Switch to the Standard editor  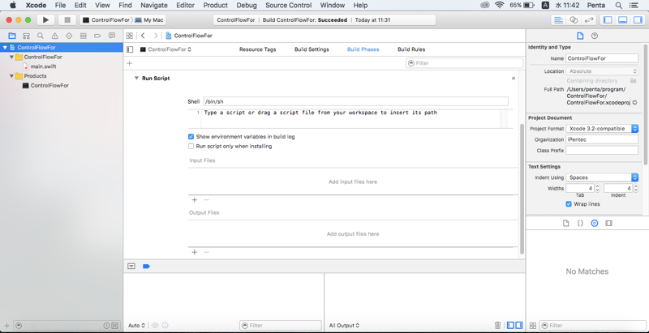(x=559, y=19)
